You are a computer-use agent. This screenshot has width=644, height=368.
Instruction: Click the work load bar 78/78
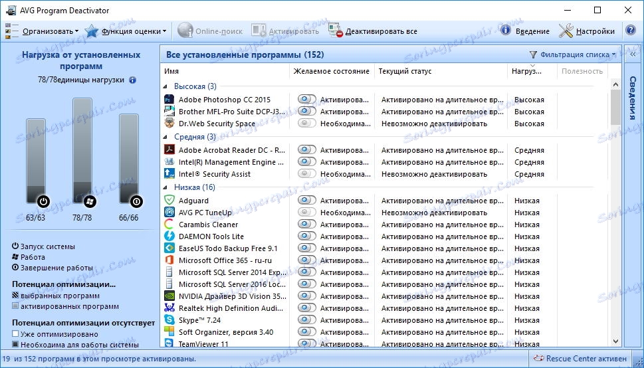tap(82, 151)
